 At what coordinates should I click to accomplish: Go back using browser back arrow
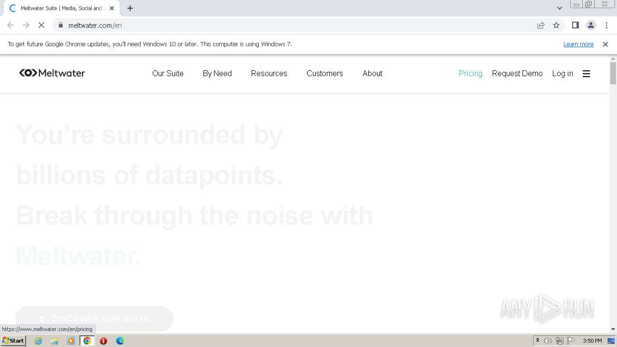[x=11, y=26]
